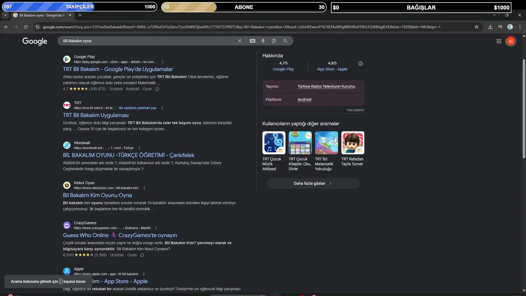The image size is (526, 296).
Task: Open TRT Bil Bakalım - Google Play'de Uygulamalar
Action: pos(118,69)
